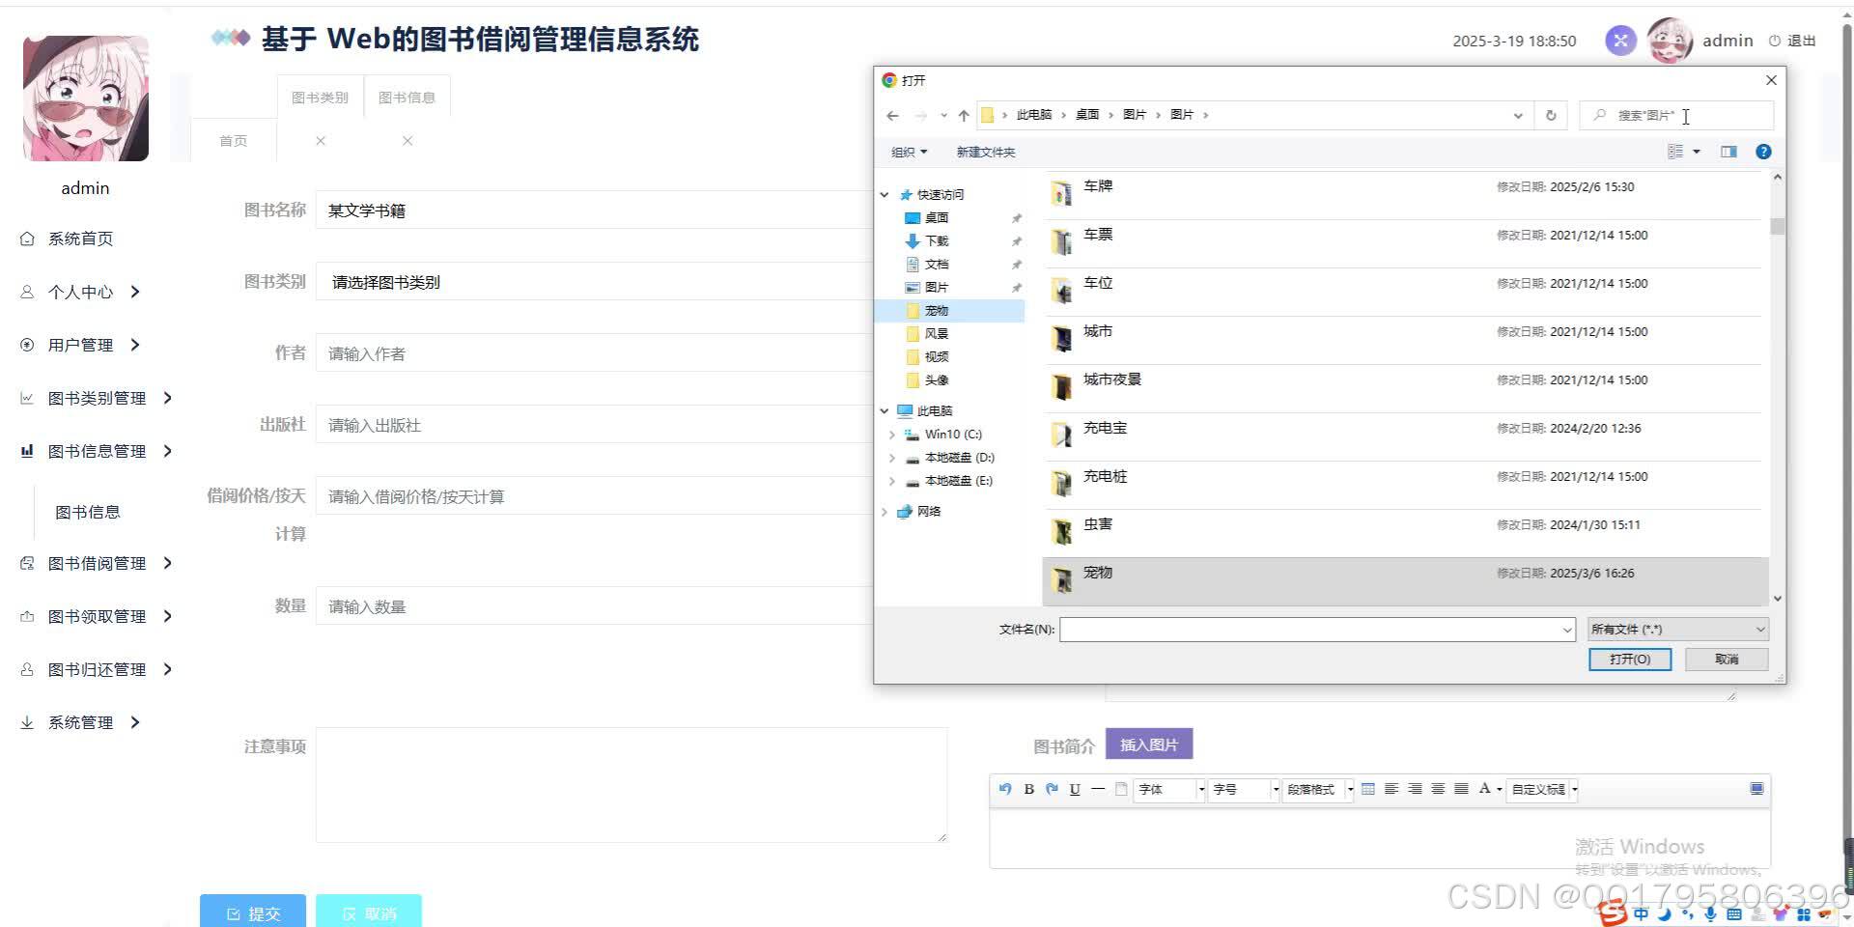1854x927 pixels.
Task: Expand 图书借阅管理 in the sidebar
Action: [97, 563]
